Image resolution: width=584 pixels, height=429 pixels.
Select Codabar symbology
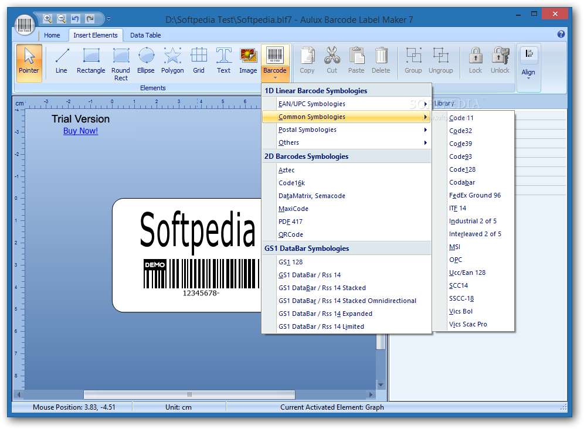click(474, 182)
